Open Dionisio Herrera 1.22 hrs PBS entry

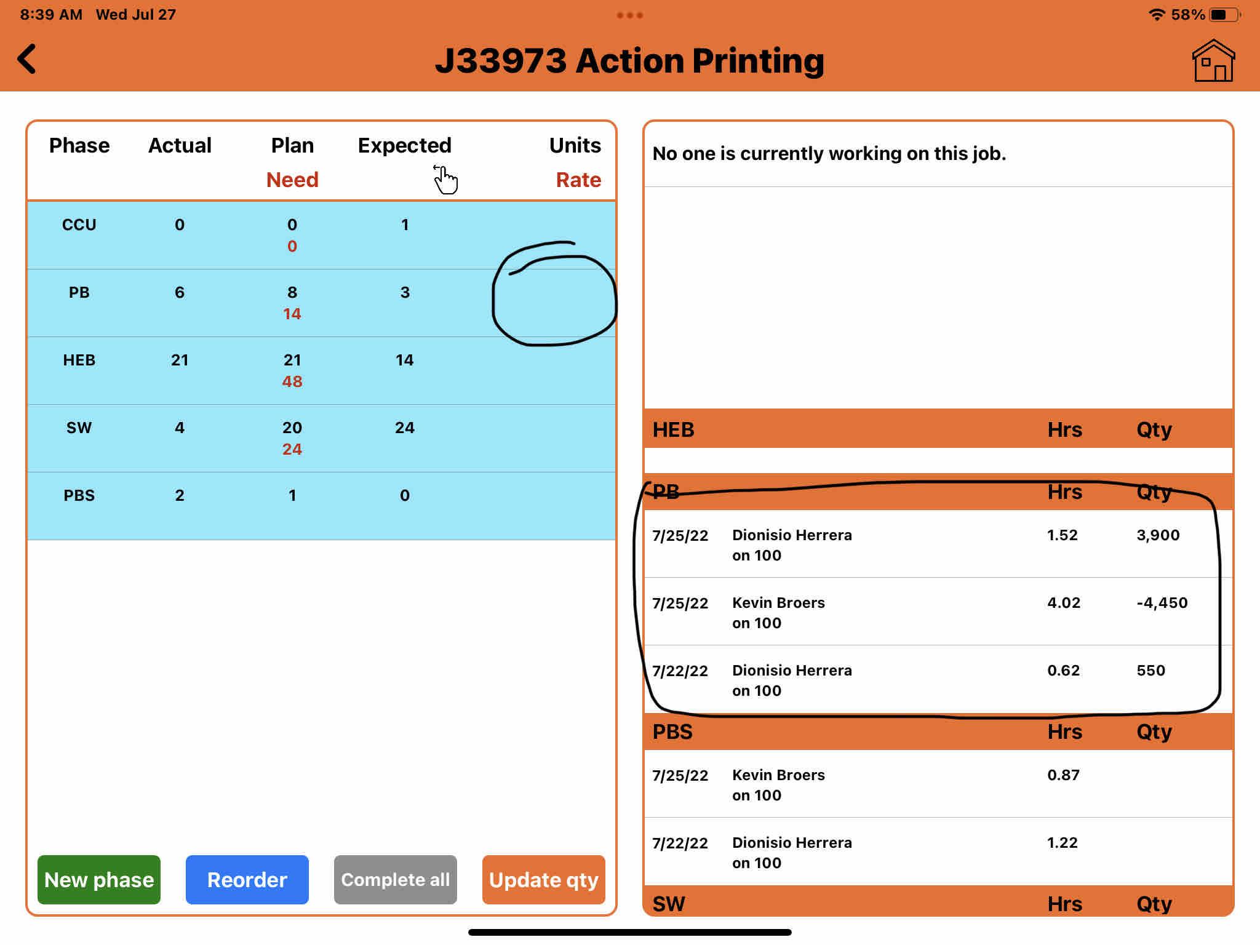937,852
